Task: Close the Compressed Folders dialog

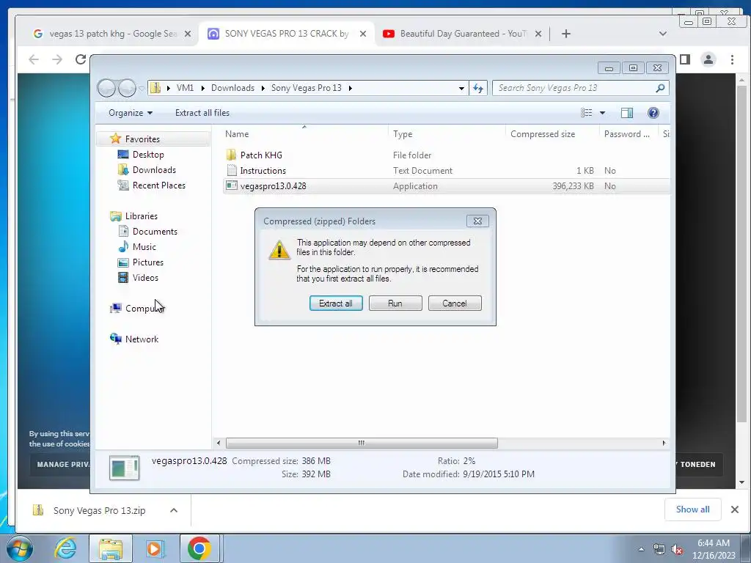Action: click(477, 221)
